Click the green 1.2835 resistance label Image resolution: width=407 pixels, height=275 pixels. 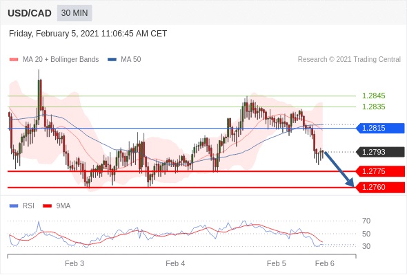pos(373,107)
